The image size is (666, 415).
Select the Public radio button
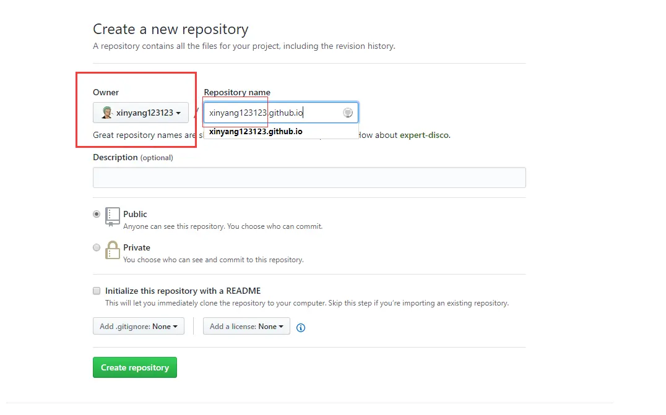pos(97,214)
